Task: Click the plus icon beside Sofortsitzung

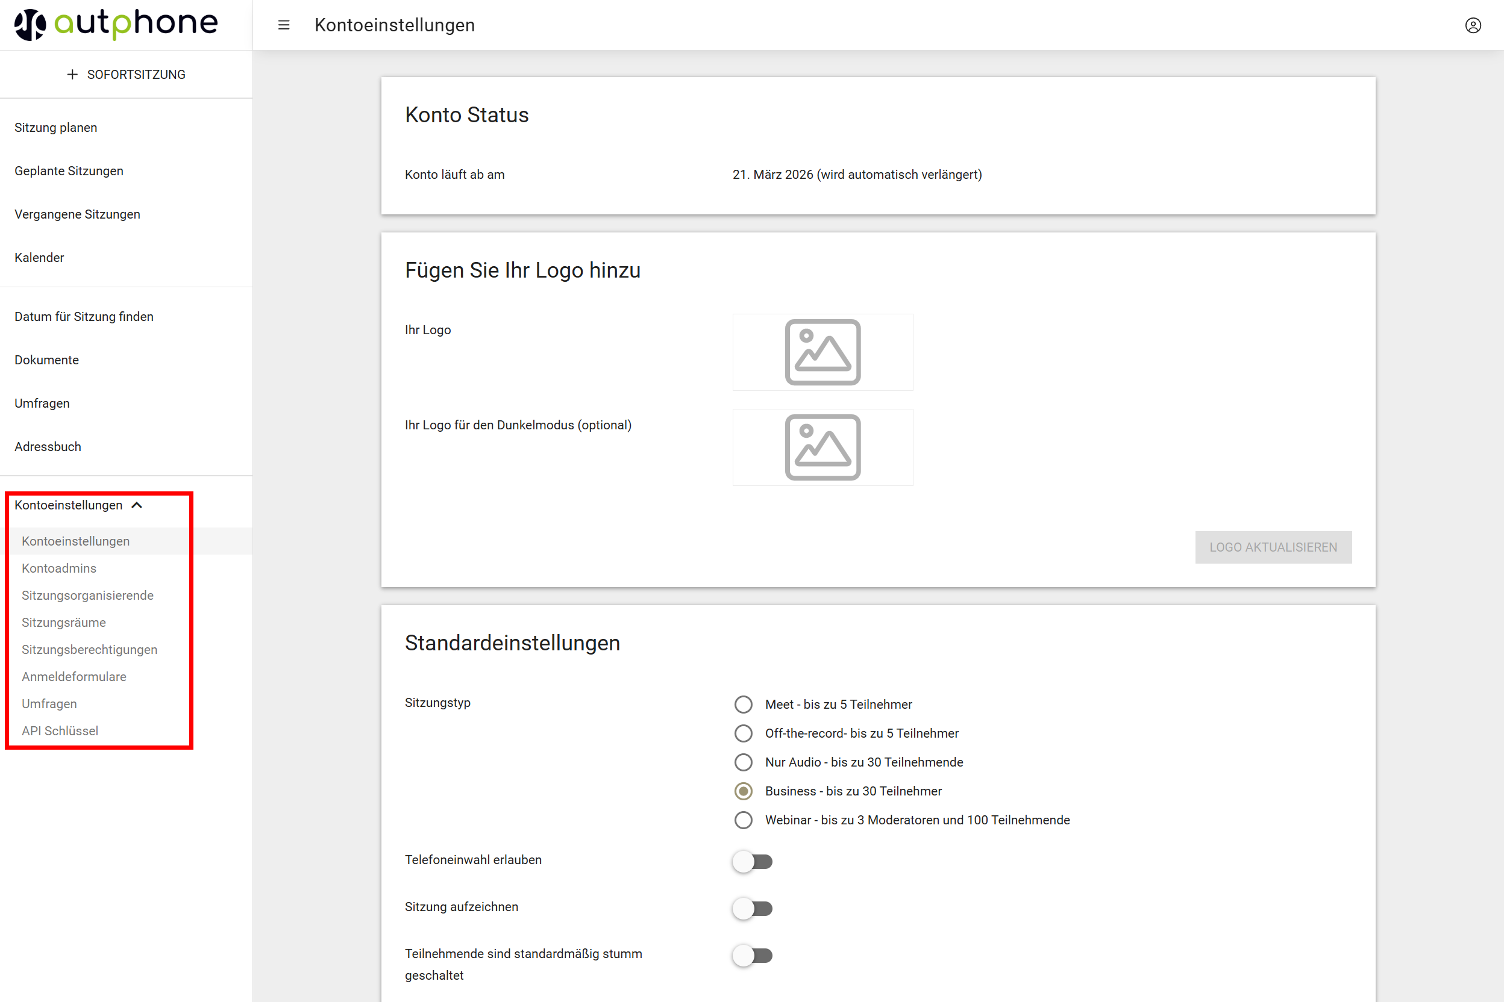Action: (x=72, y=75)
